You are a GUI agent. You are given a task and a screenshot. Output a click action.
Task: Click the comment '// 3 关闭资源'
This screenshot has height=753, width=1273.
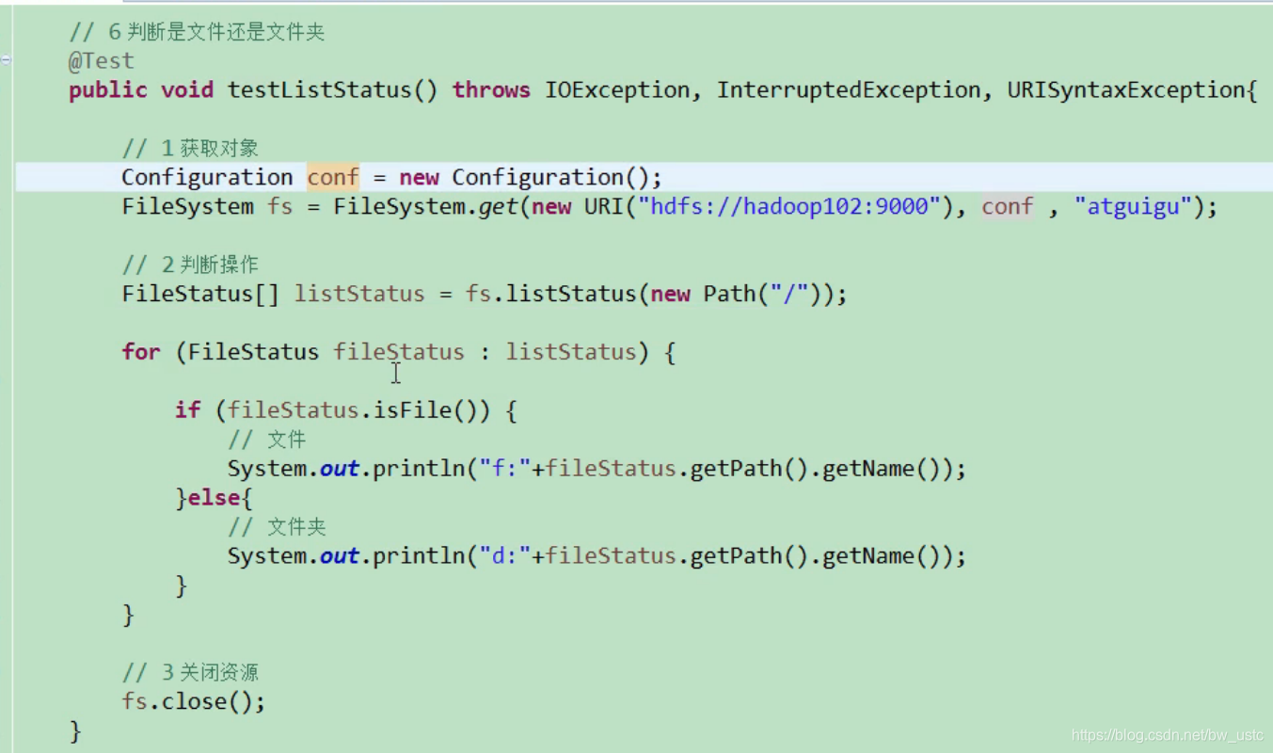pyautogui.click(x=190, y=673)
